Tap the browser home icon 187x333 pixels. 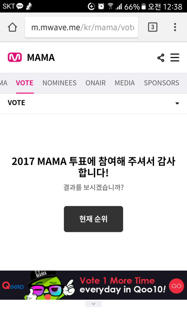(12, 27)
